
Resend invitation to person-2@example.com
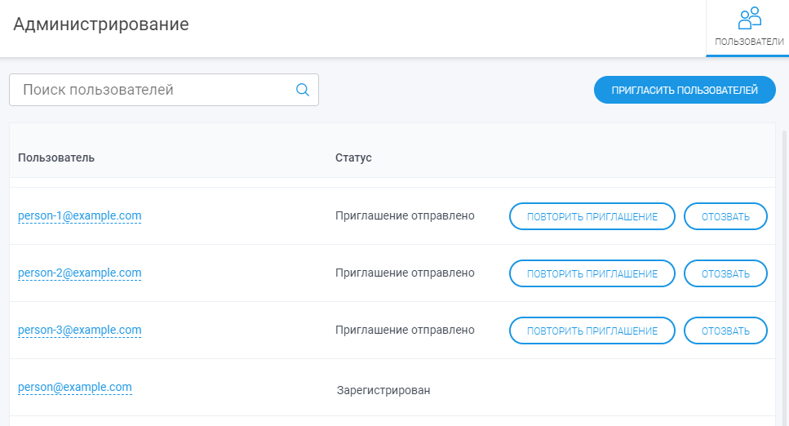(x=592, y=273)
